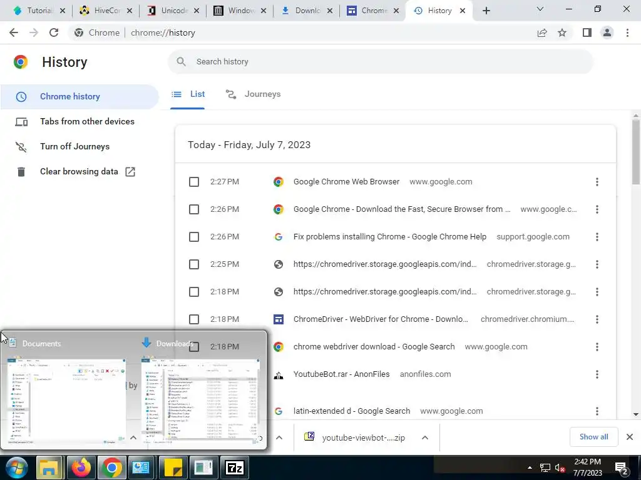Check the 2:27 PM Google Chrome Web Browser entry
Viewport: 641px width, 480px height.
point(194,182)
